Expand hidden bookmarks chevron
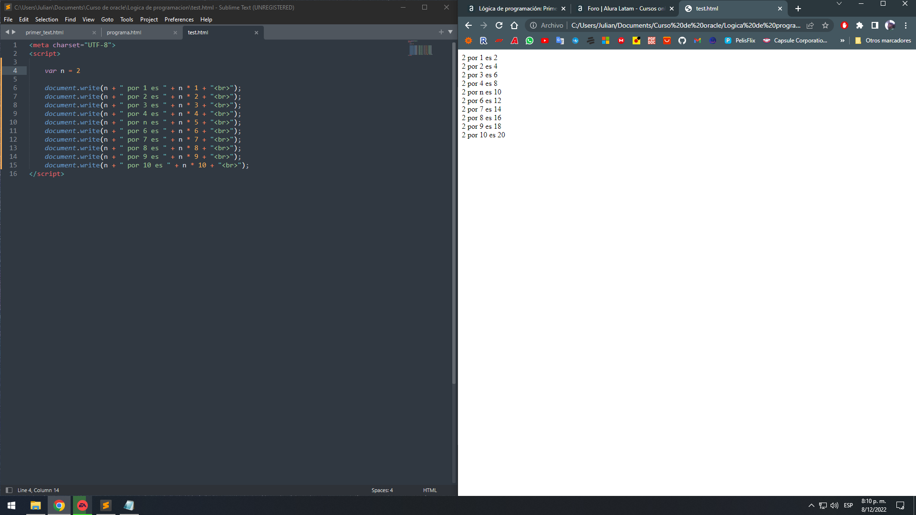The width and height of the screenshot is (916, 515). (843, 41)
